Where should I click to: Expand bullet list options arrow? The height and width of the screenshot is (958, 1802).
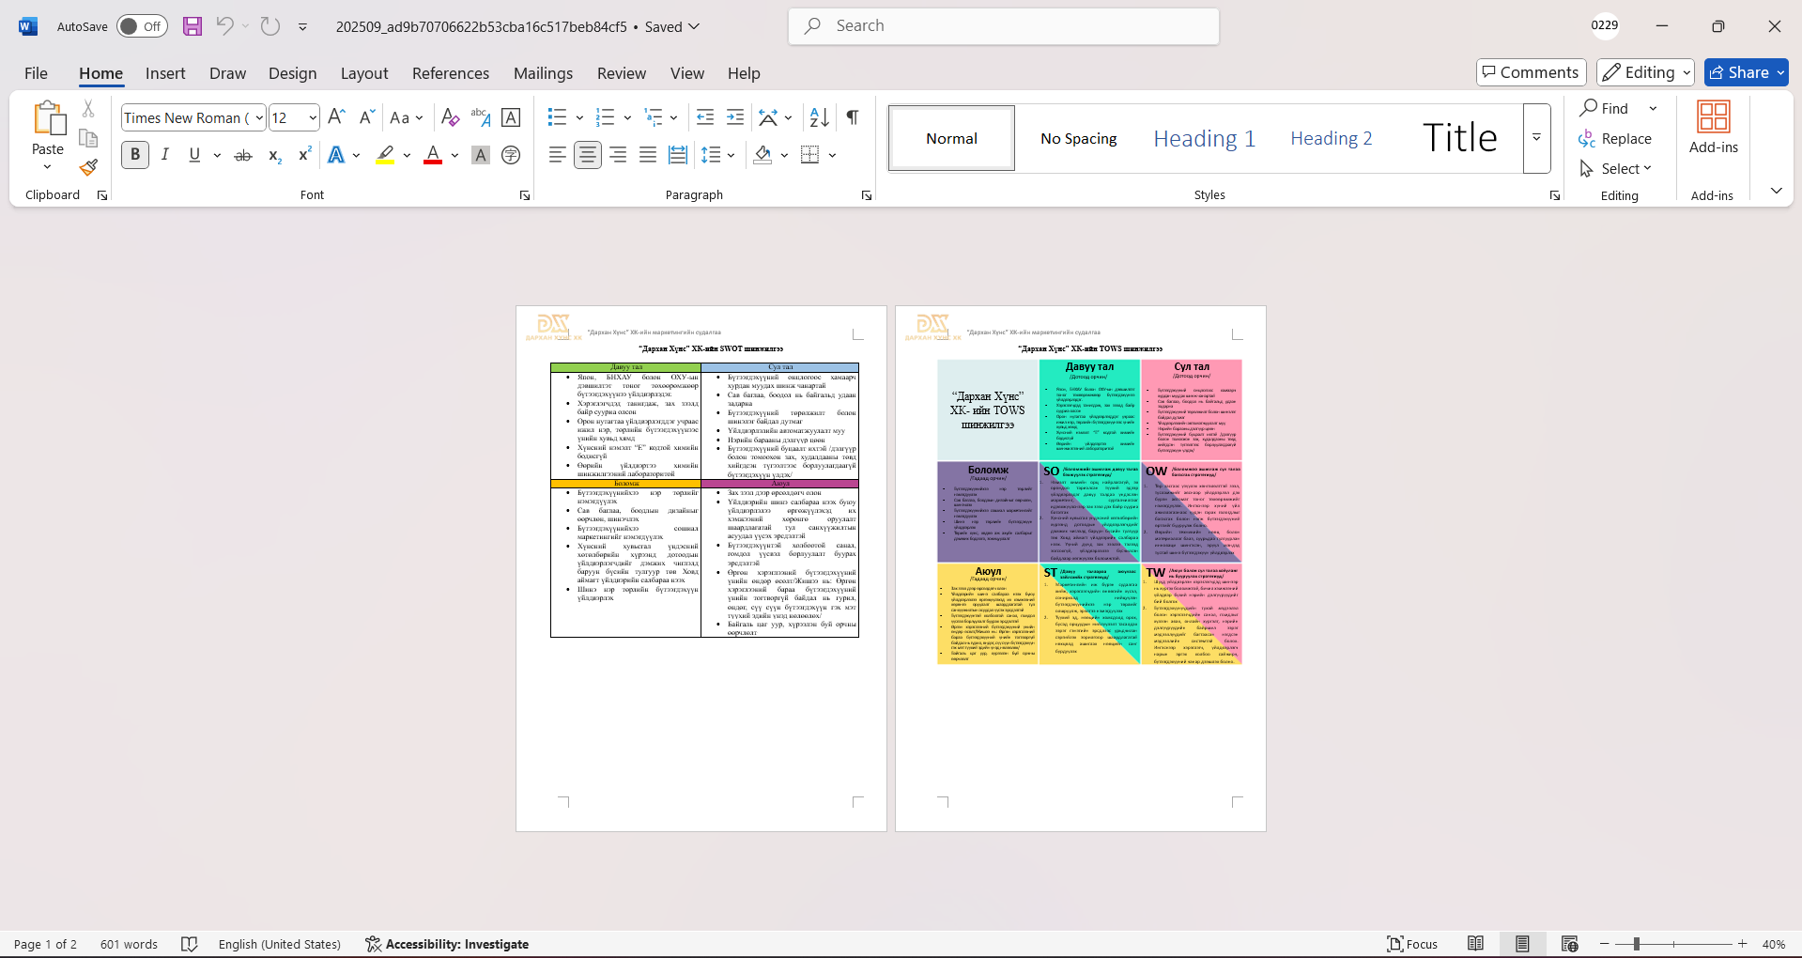[x=579, y=117]
